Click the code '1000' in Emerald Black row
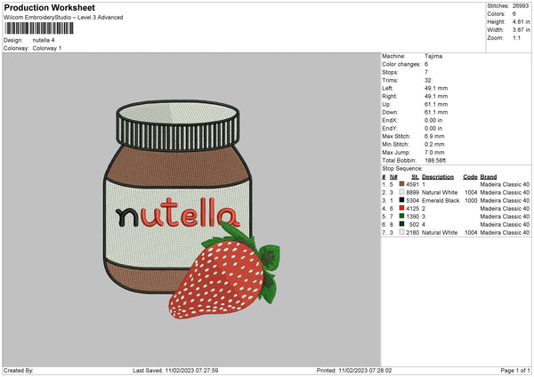This screenshot has width=534, height=377. [x=471, y=200]
